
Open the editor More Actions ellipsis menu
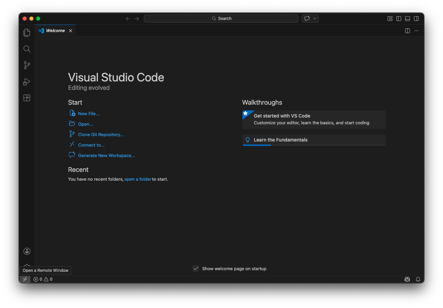(416, 31)
